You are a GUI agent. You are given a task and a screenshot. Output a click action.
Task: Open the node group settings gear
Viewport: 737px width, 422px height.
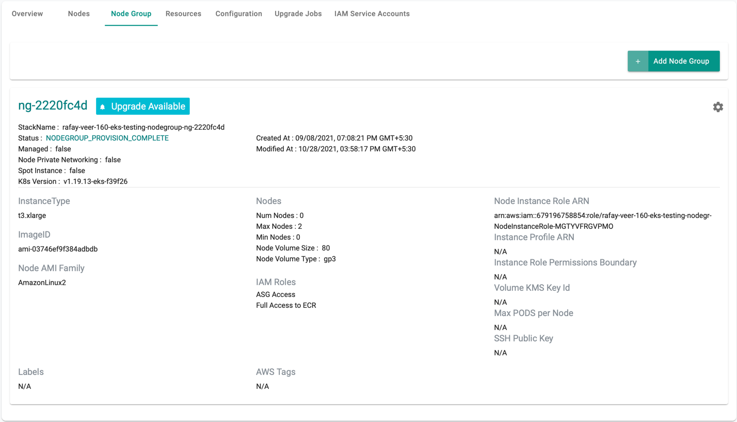click(718, 107)
